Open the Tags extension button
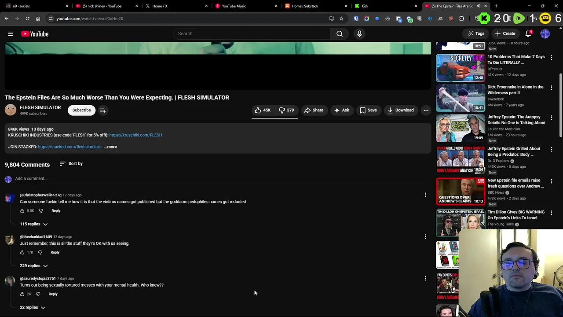This screenshot has width=563, height=317. coord(476,33)
